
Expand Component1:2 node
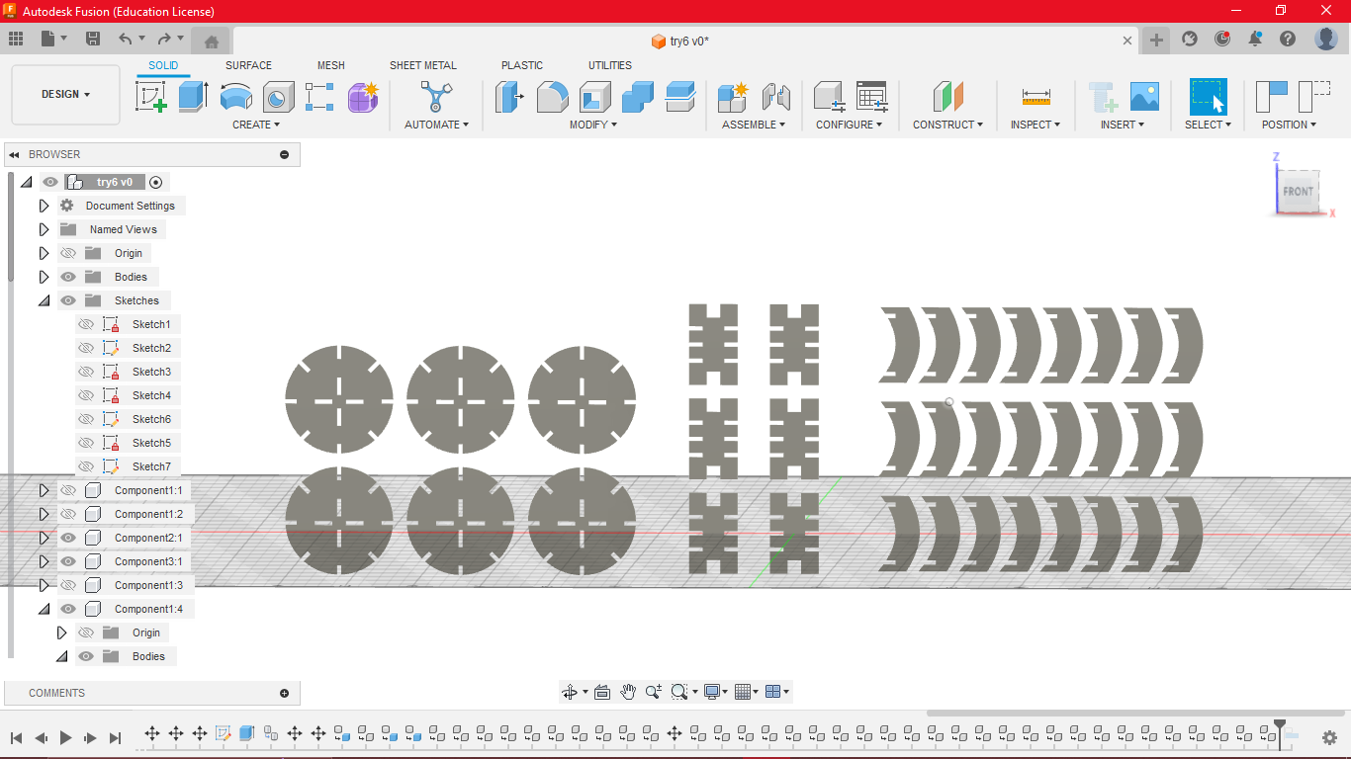pyautogui.click(x=44, y=514)
